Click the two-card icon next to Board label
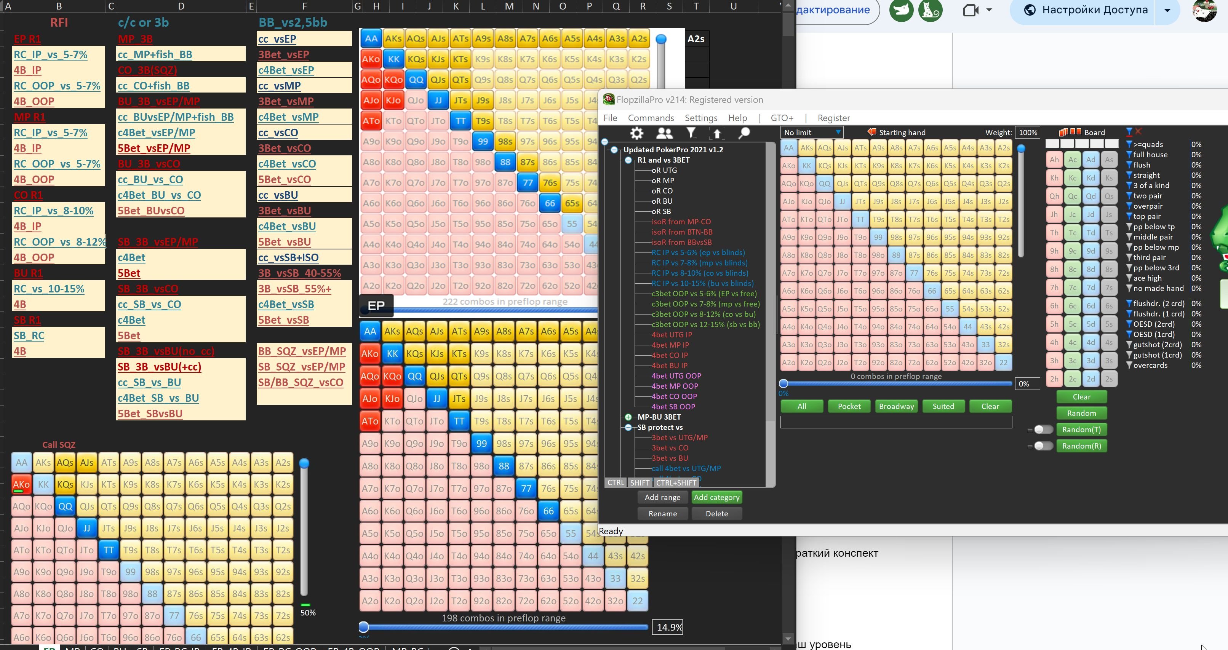 (x=1076, y=131)
